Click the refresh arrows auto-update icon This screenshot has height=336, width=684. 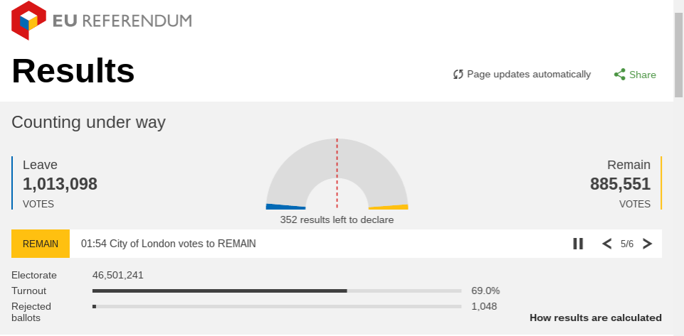458,75
